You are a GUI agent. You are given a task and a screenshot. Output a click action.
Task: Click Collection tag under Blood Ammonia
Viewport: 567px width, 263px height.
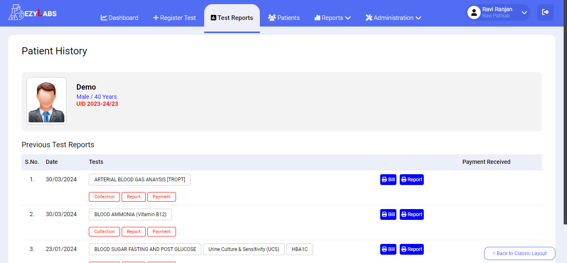pos(104,231)
